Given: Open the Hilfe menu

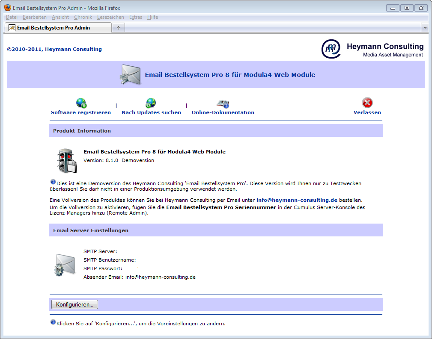Looking at the screenshot, I should [152, 17].
